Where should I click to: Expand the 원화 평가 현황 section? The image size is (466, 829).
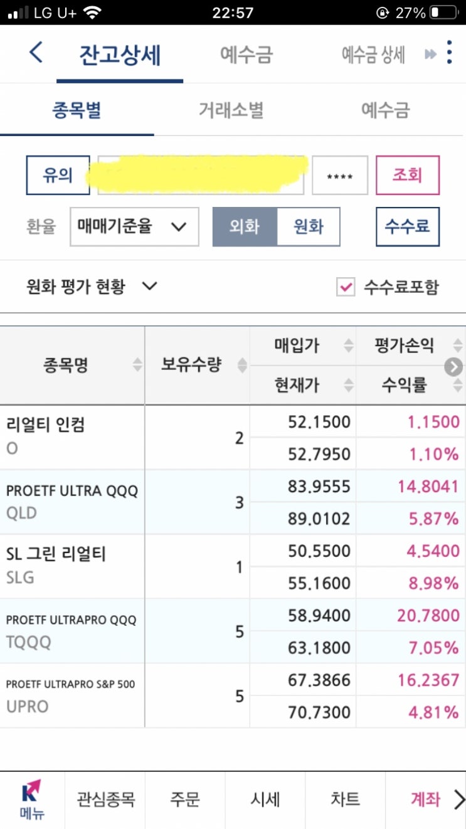point(91,287)
